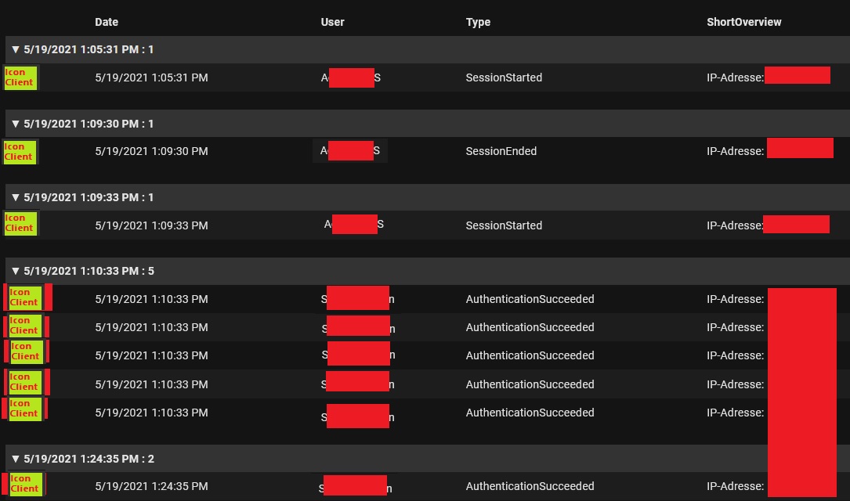Click the Icon Client of the first 1:10:33 PM row
850x501 pixels.
tap(25, 297)
